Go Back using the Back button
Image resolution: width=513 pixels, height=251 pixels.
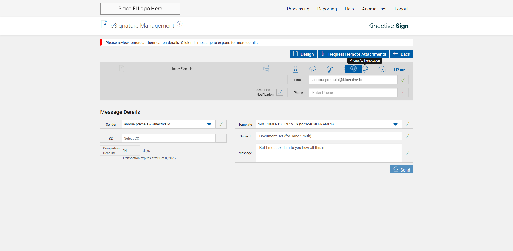point(401,54)
